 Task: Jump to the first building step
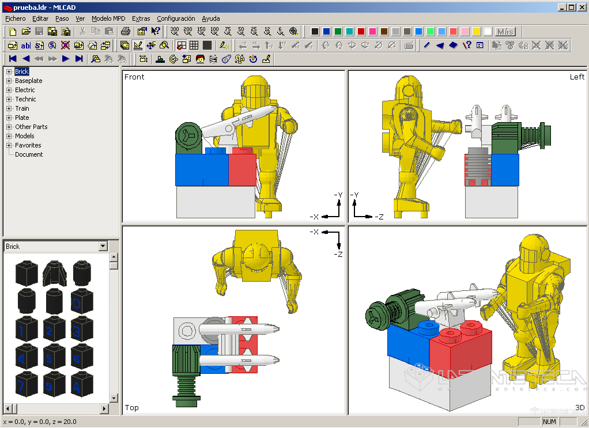13,59
